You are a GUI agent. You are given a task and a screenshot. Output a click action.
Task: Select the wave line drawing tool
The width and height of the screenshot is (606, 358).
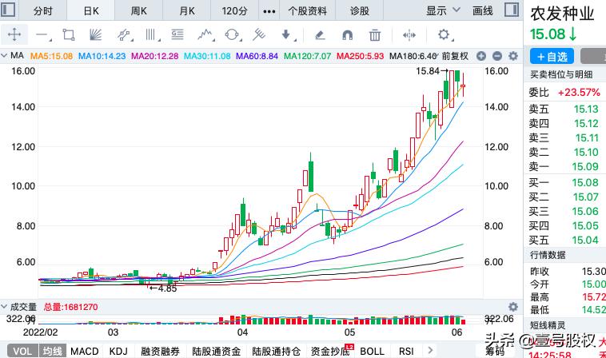[205, 35]
